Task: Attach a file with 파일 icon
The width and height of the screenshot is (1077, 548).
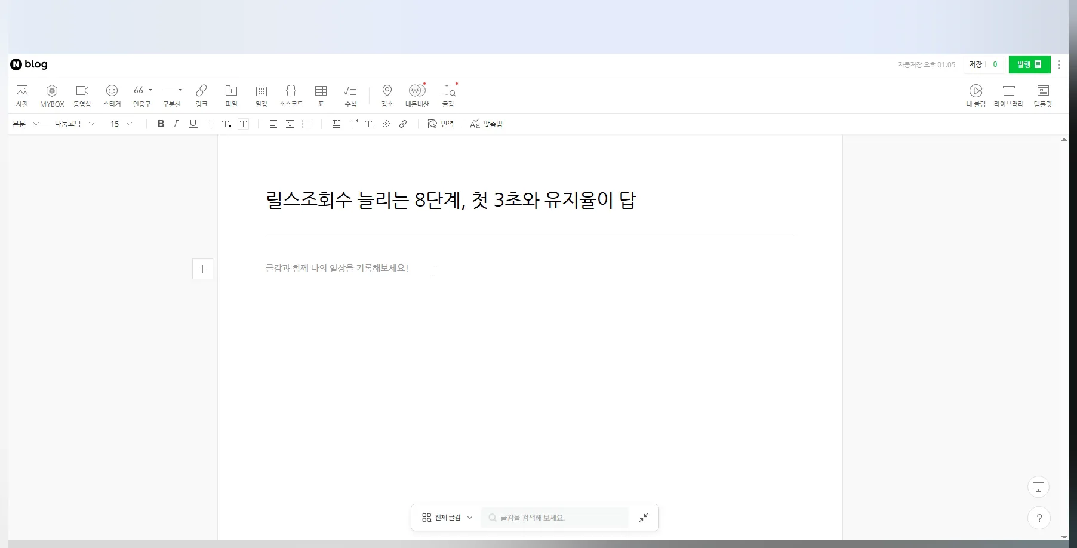Action: click(x=231, y=96)
